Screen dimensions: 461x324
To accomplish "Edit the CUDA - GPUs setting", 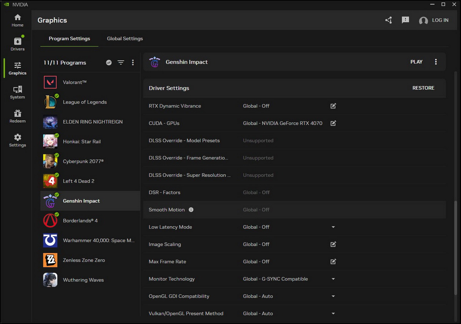I will pyautogui.click(x=333, y=123).
